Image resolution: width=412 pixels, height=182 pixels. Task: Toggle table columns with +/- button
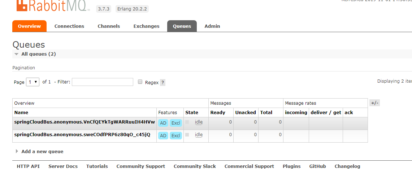(x=374, y=103)
